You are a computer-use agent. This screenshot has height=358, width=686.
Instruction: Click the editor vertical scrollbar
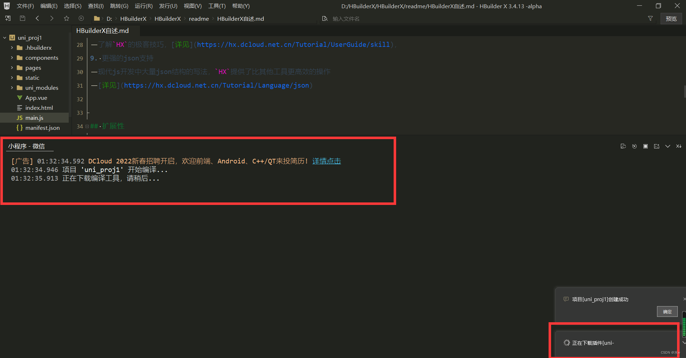click(685, 92)
